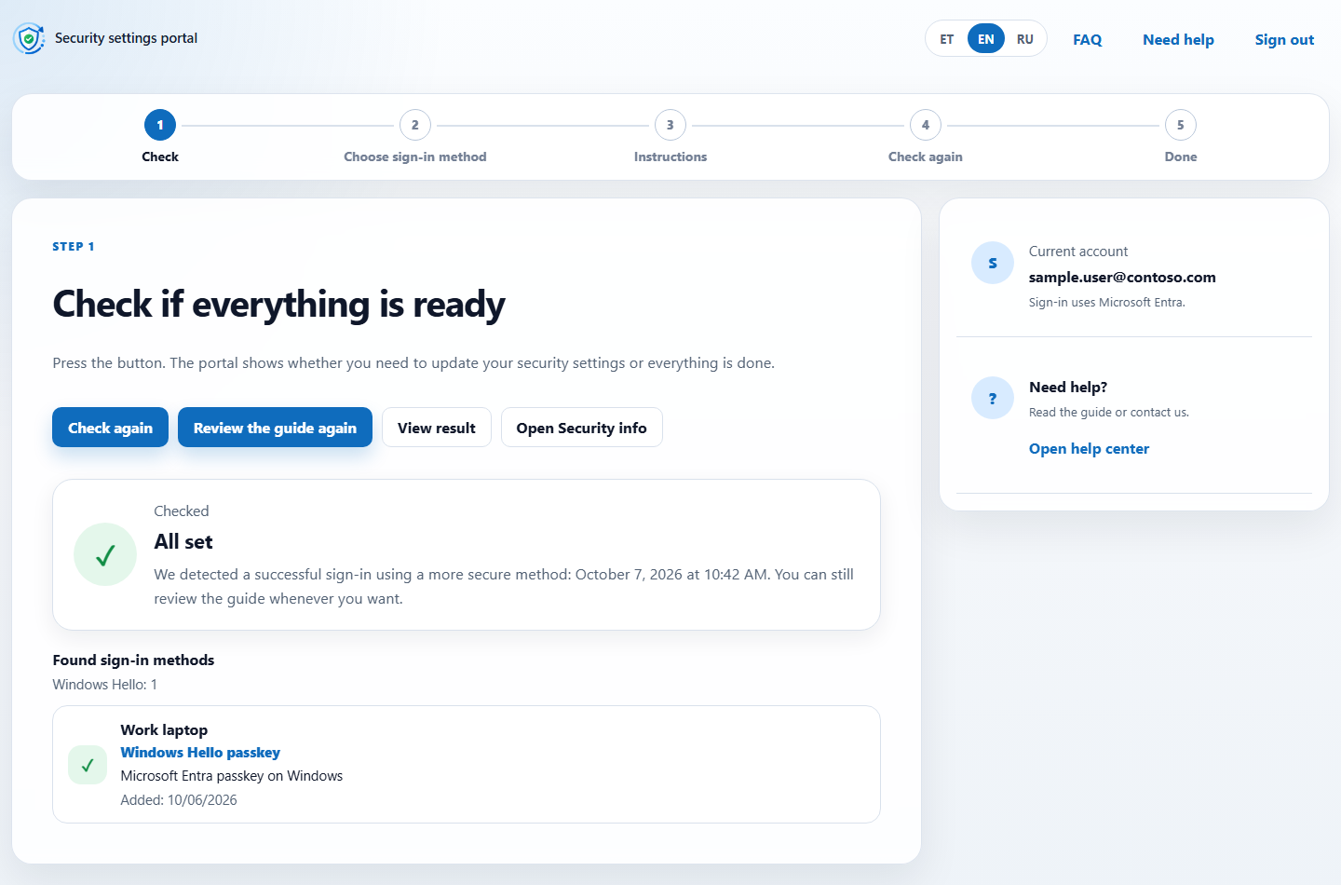The image size is (1341, 885).
Task: Click the Work laptop device name
Action: (164, 729)
